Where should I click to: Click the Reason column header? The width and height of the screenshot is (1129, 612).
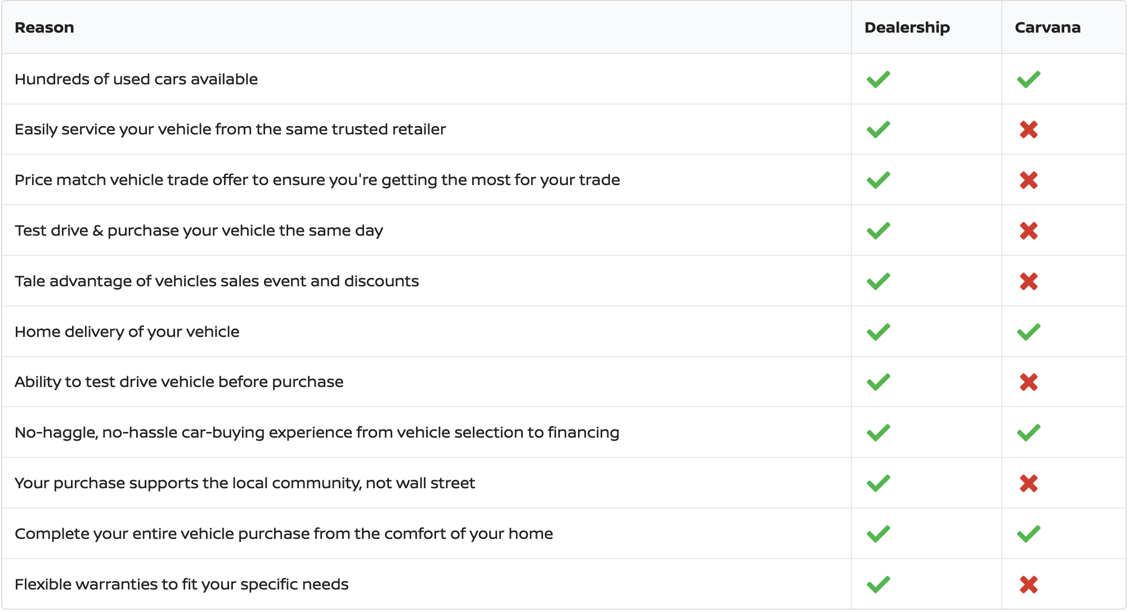click(x=44, y=28)
